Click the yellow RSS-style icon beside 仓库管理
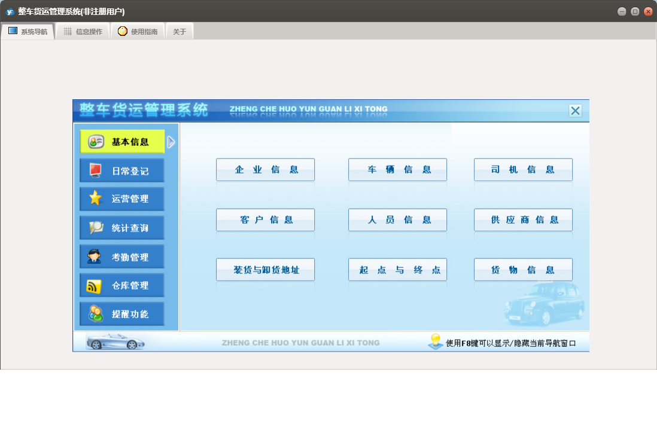Viewport: 657px width, 430px height. (x=94, y=286)
